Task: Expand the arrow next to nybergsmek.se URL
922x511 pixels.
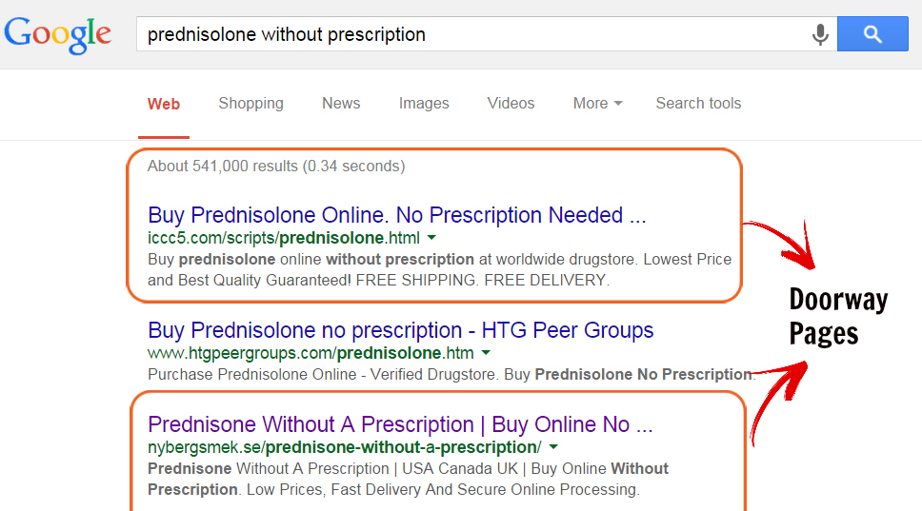Action: [553, 447]
